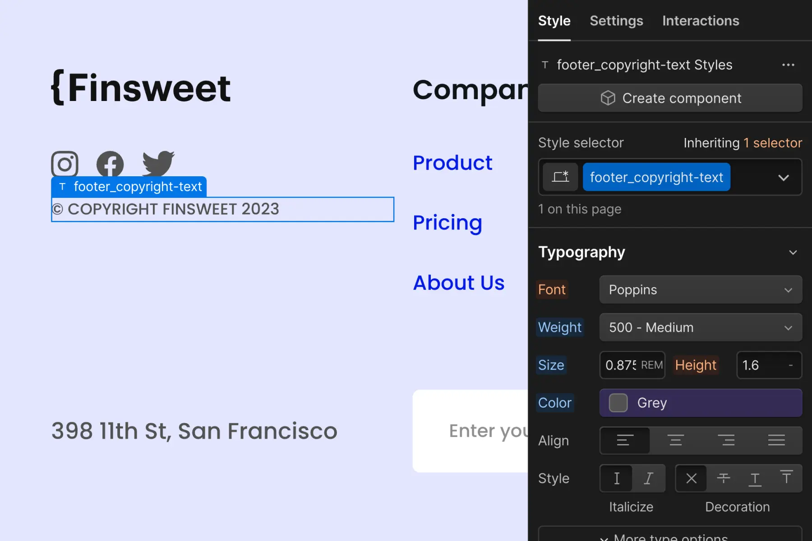Open the three-dot styles options menu
Screen dimensions: 812x541
click(x=788, y=65)
